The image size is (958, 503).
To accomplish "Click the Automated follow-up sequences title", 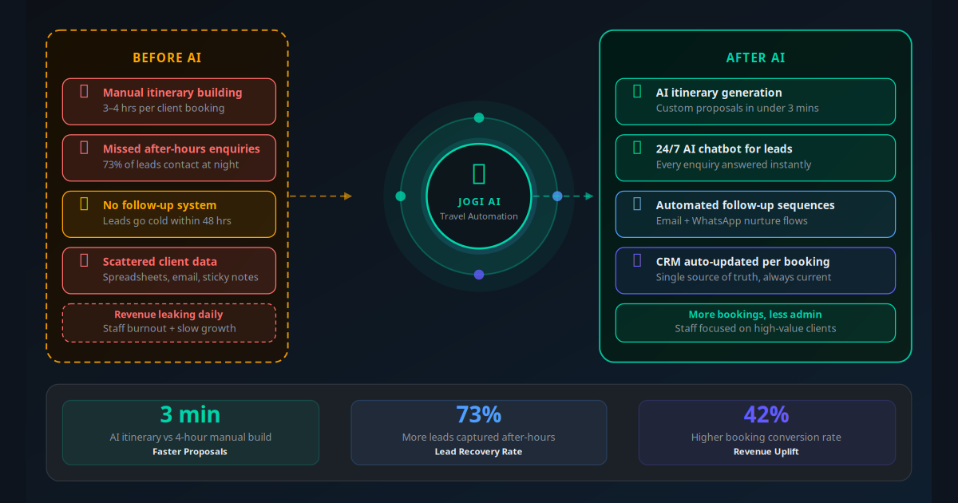I will pyautogui.click(x=746, y=205).
